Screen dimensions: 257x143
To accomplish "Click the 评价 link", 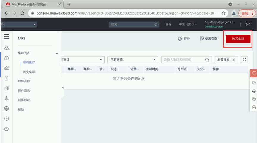I will (184, 39).
